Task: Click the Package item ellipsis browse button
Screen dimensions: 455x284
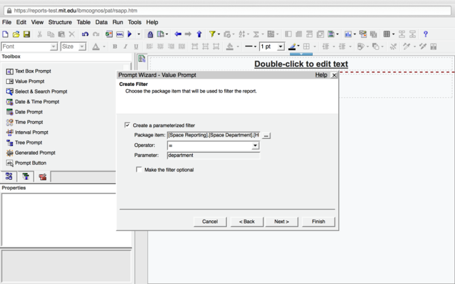Action: (266, 136)
